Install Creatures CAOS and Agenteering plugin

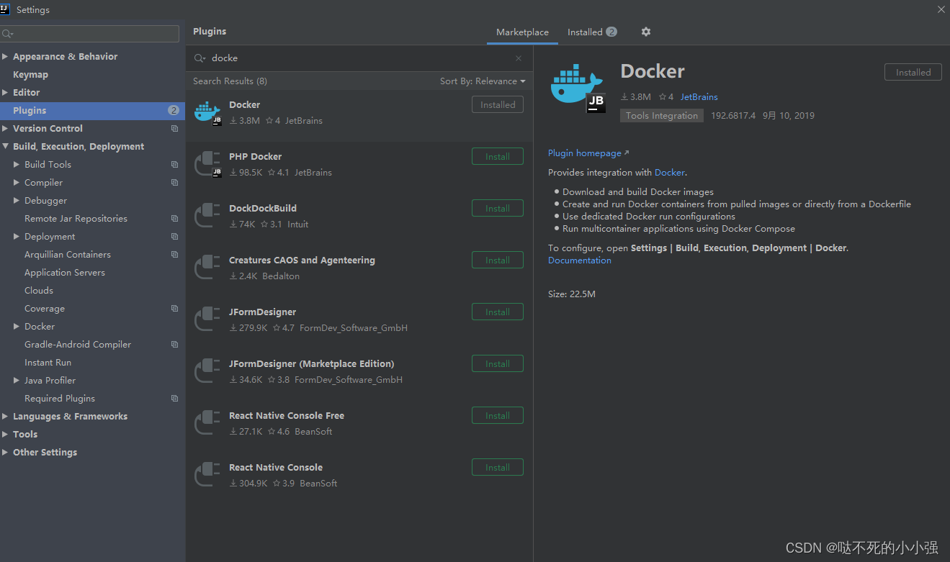[498, 260]
